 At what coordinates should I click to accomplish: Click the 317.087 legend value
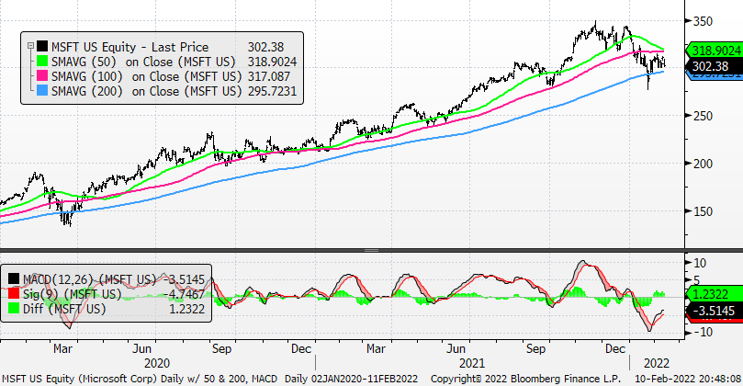coord(269,76)
